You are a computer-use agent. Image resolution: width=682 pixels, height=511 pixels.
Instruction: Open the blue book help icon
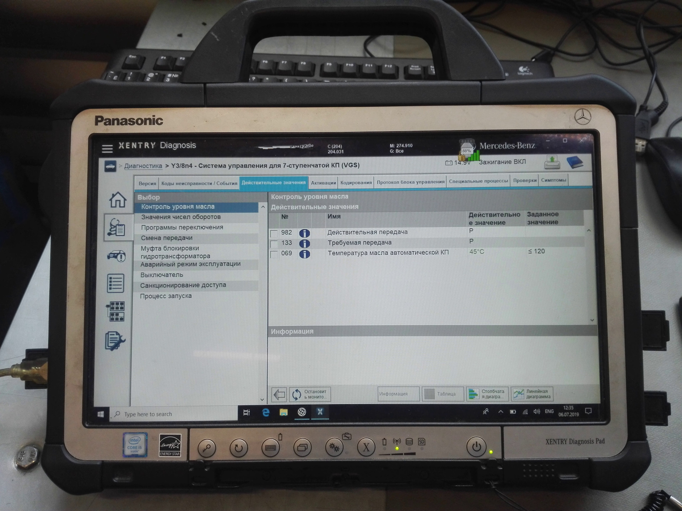pyautogui.click(x=574, y=162)
